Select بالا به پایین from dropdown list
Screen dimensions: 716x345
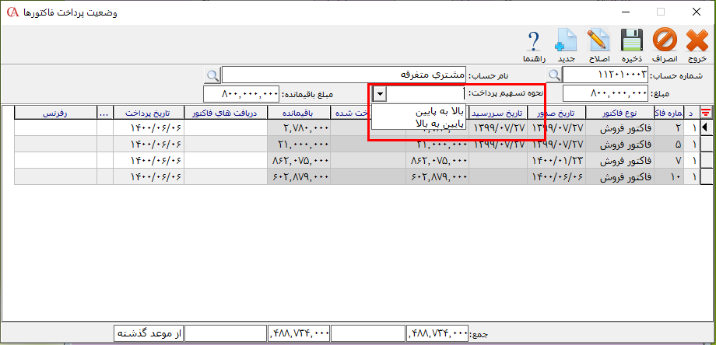tap(418, 110)
